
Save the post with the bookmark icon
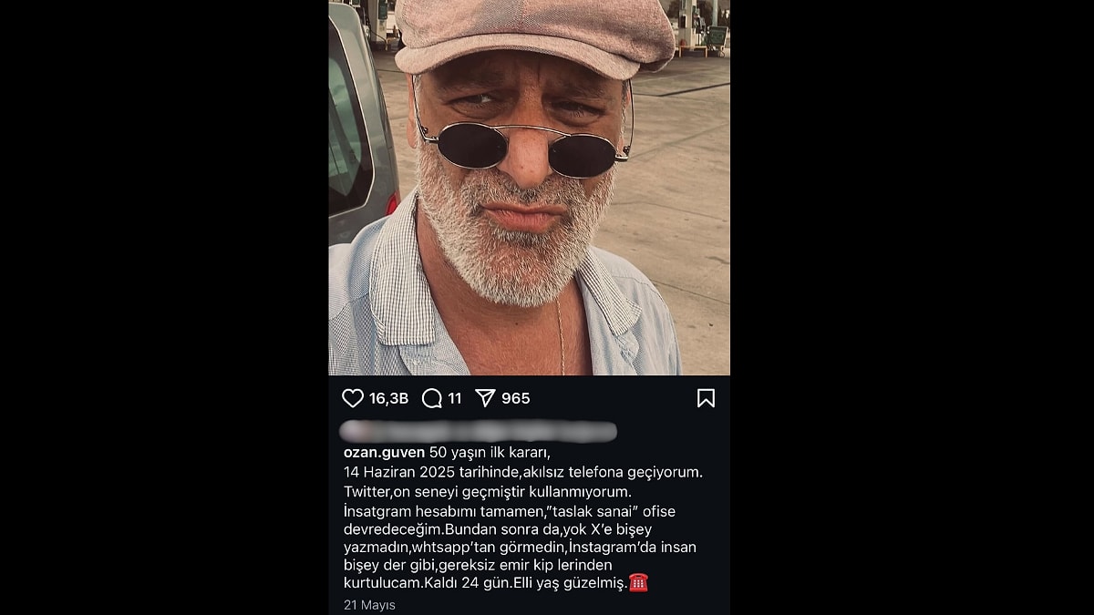[x=706, y=398]
